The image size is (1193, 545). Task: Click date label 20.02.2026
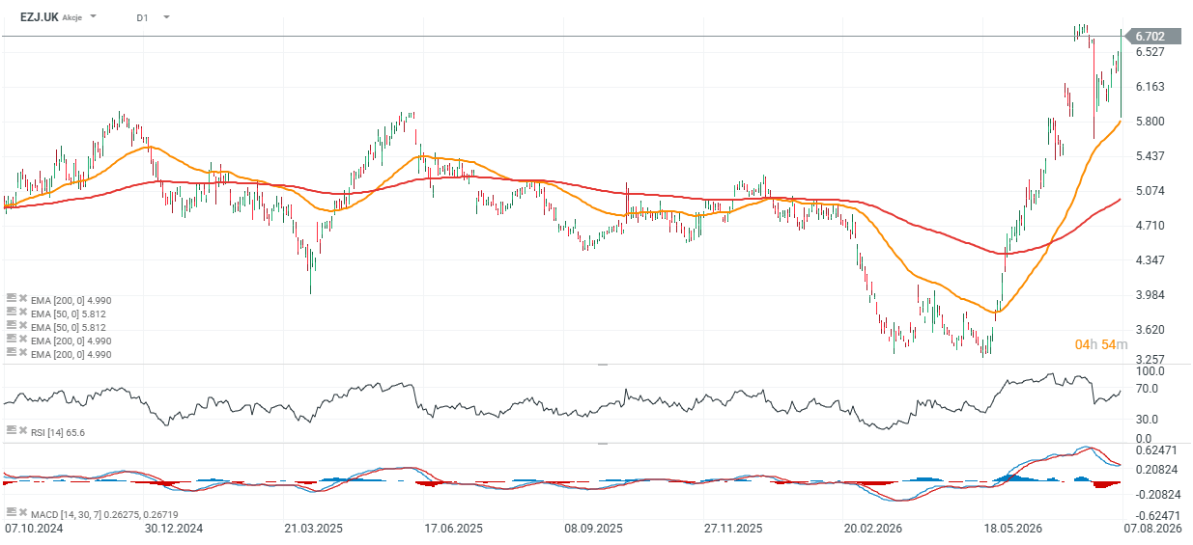pos(872,529)
